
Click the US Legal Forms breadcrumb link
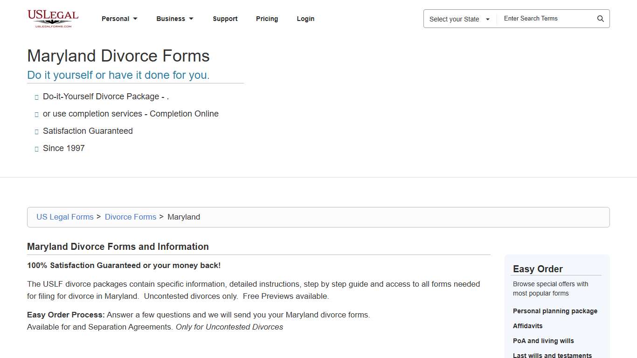65,217
